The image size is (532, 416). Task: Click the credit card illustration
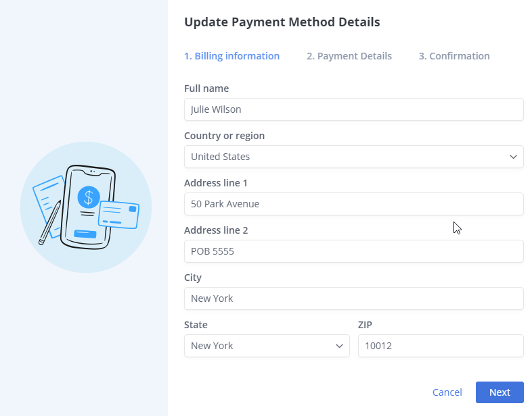click(119, 215)
